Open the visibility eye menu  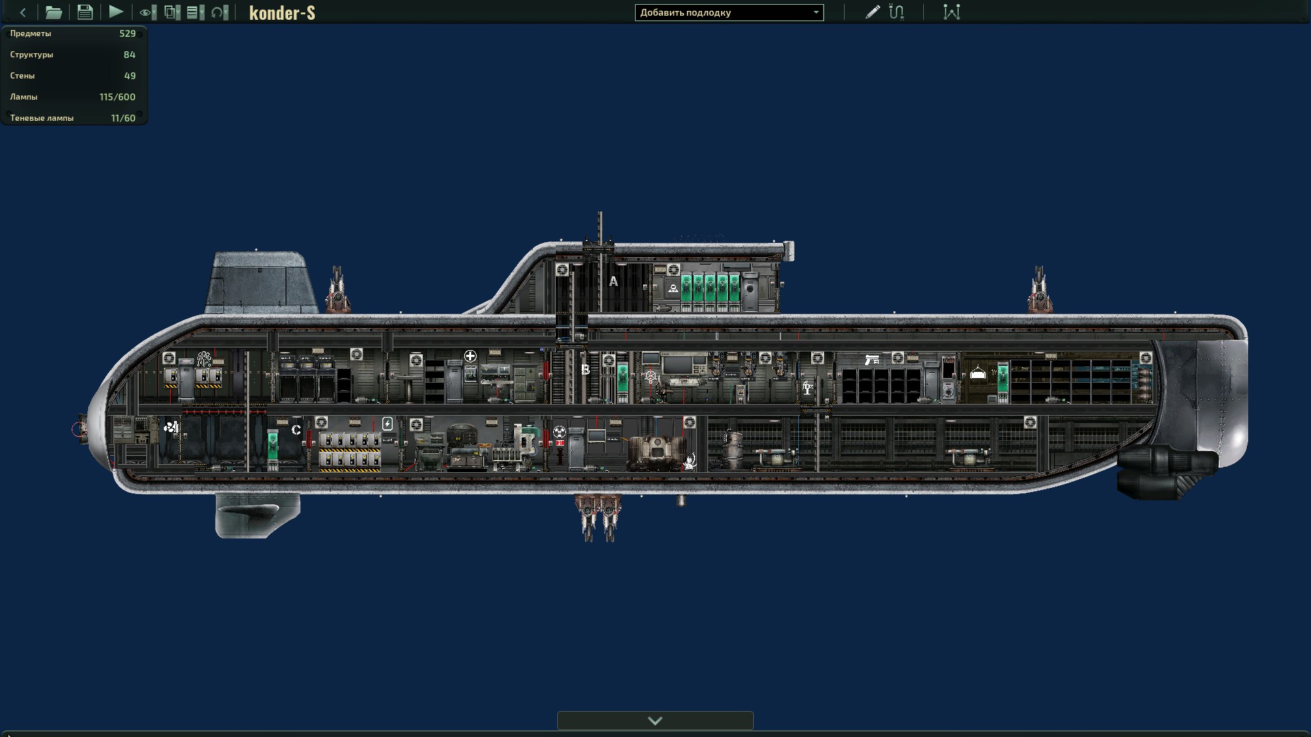pyautogui.click(x=147, y=12)
